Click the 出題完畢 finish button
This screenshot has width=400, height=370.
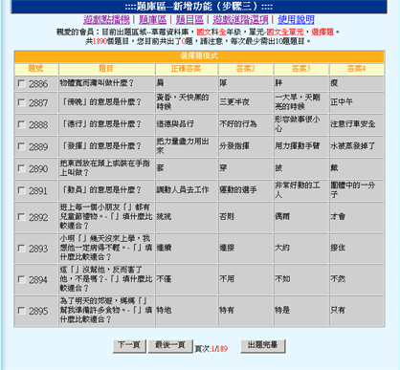[x=263, y=345]
